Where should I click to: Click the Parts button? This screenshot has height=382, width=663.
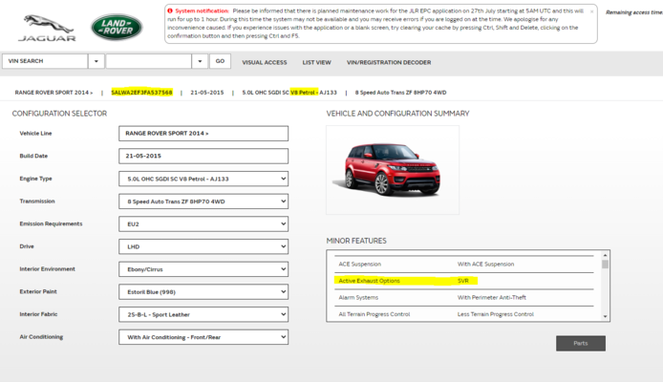pos(581,343)
